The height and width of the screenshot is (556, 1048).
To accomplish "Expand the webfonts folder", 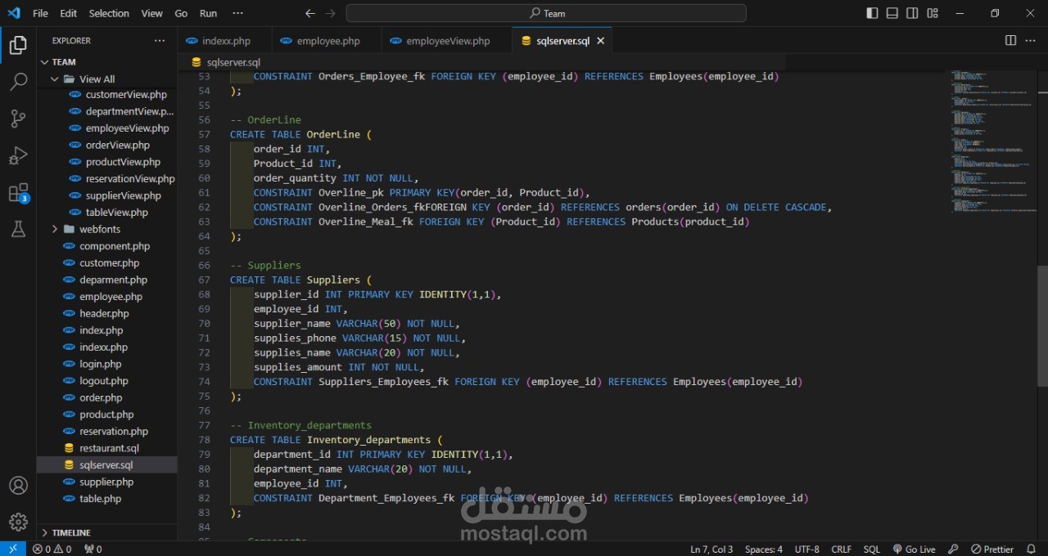I will (x=106, y=229).
